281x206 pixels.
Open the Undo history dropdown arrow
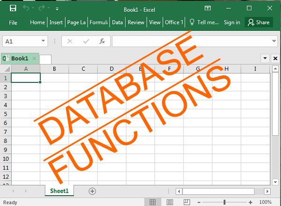(33, 8)
